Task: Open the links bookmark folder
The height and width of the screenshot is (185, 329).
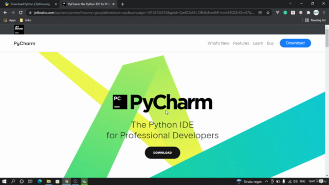Action: click(25, 21)
